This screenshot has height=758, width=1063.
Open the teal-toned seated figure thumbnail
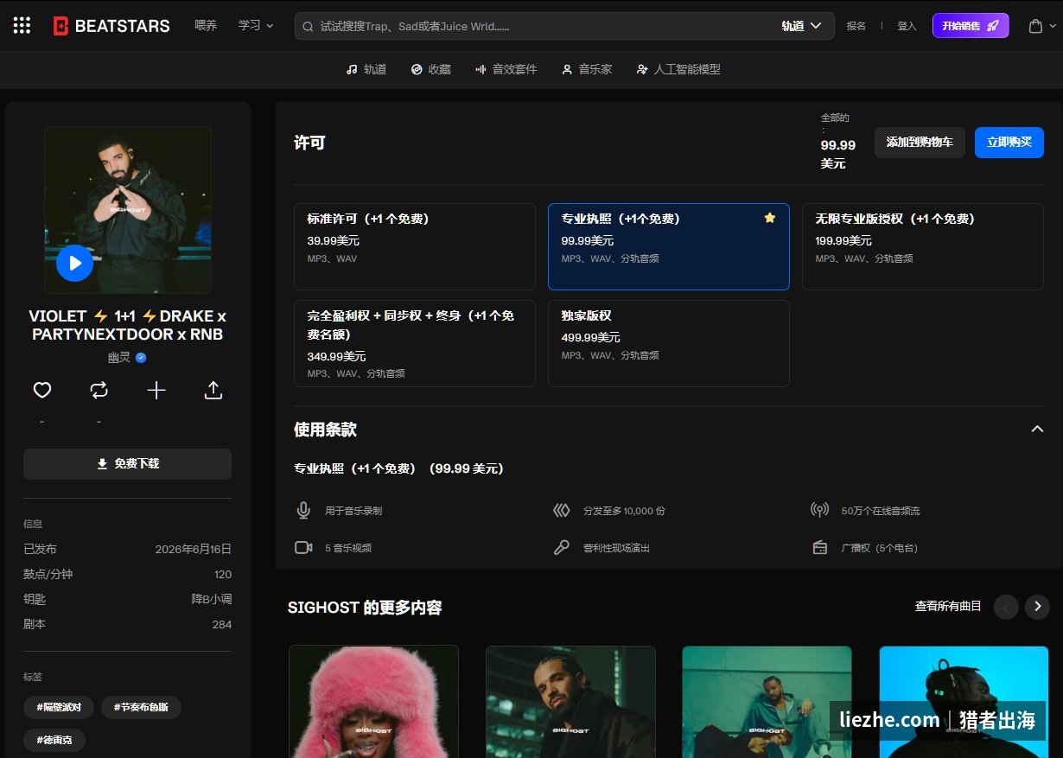coord(767,702)
